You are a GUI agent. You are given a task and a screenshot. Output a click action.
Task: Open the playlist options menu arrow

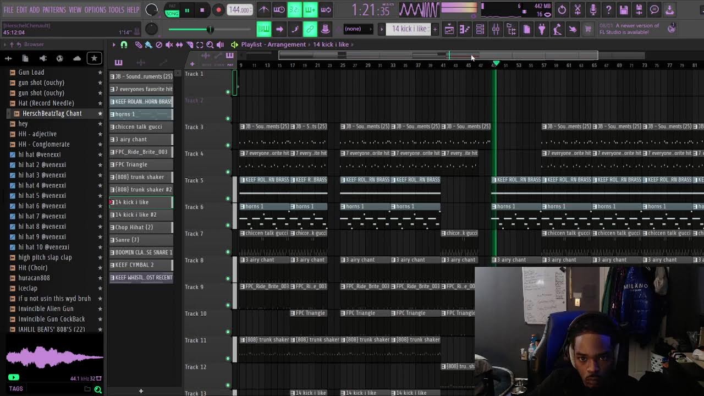coord(114,45)
